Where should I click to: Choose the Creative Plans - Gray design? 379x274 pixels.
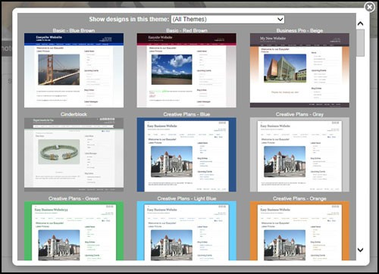(299, 154)
